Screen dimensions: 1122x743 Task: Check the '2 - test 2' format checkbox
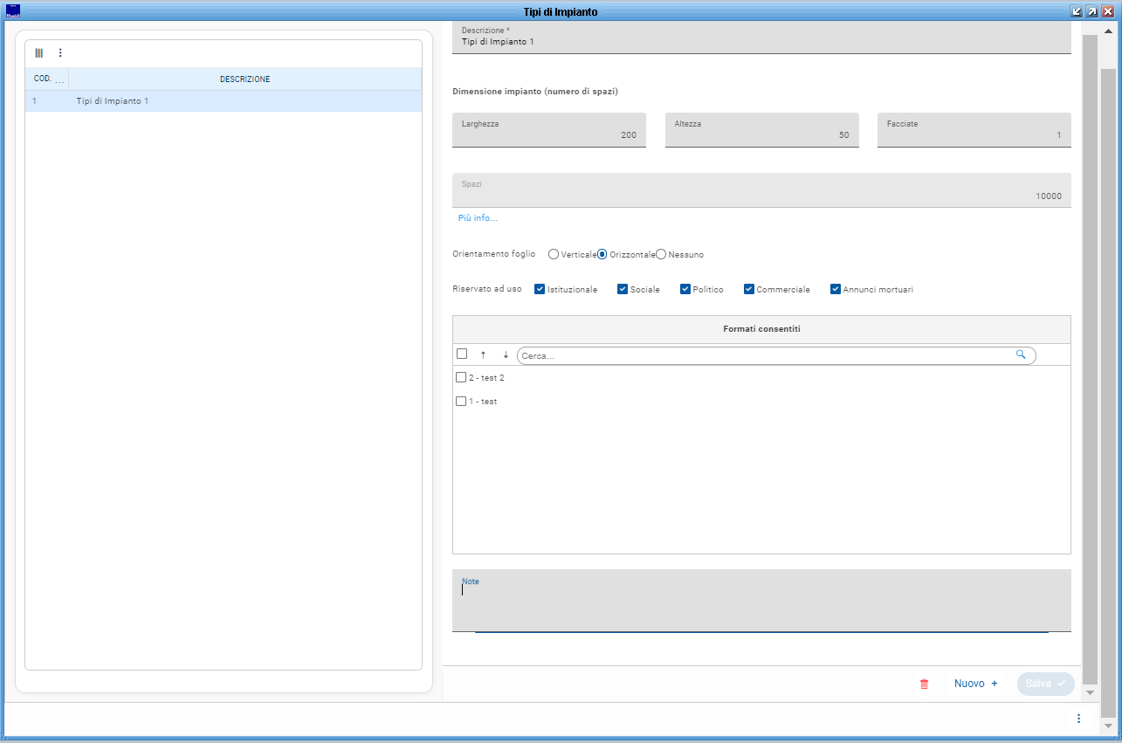coord(461,378)
